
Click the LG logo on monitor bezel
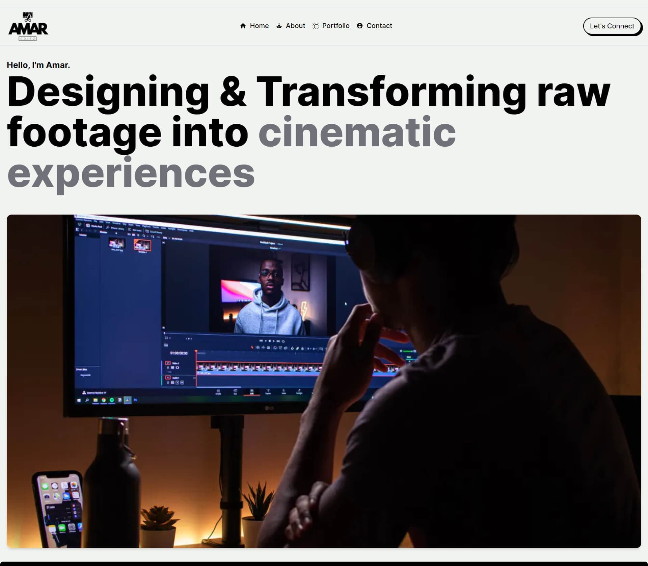[x=269, y=408]
